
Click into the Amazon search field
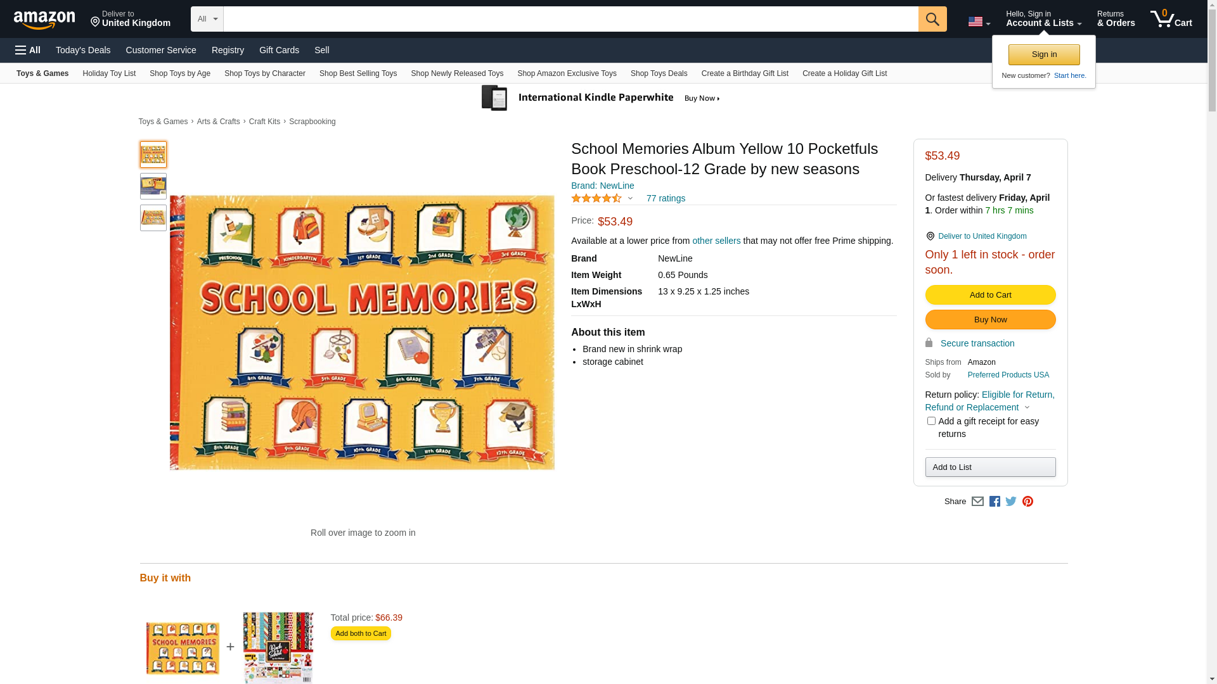point(570,19)
